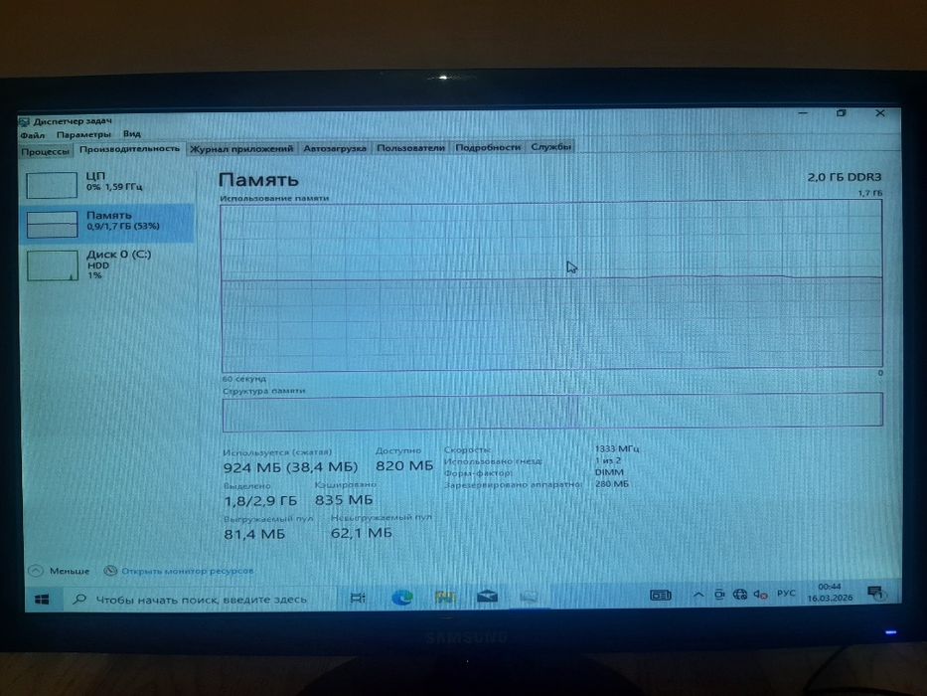Click the 1333 МГц speed value
The height and width of the screenshot is (696, 927).
coord(617,448)
